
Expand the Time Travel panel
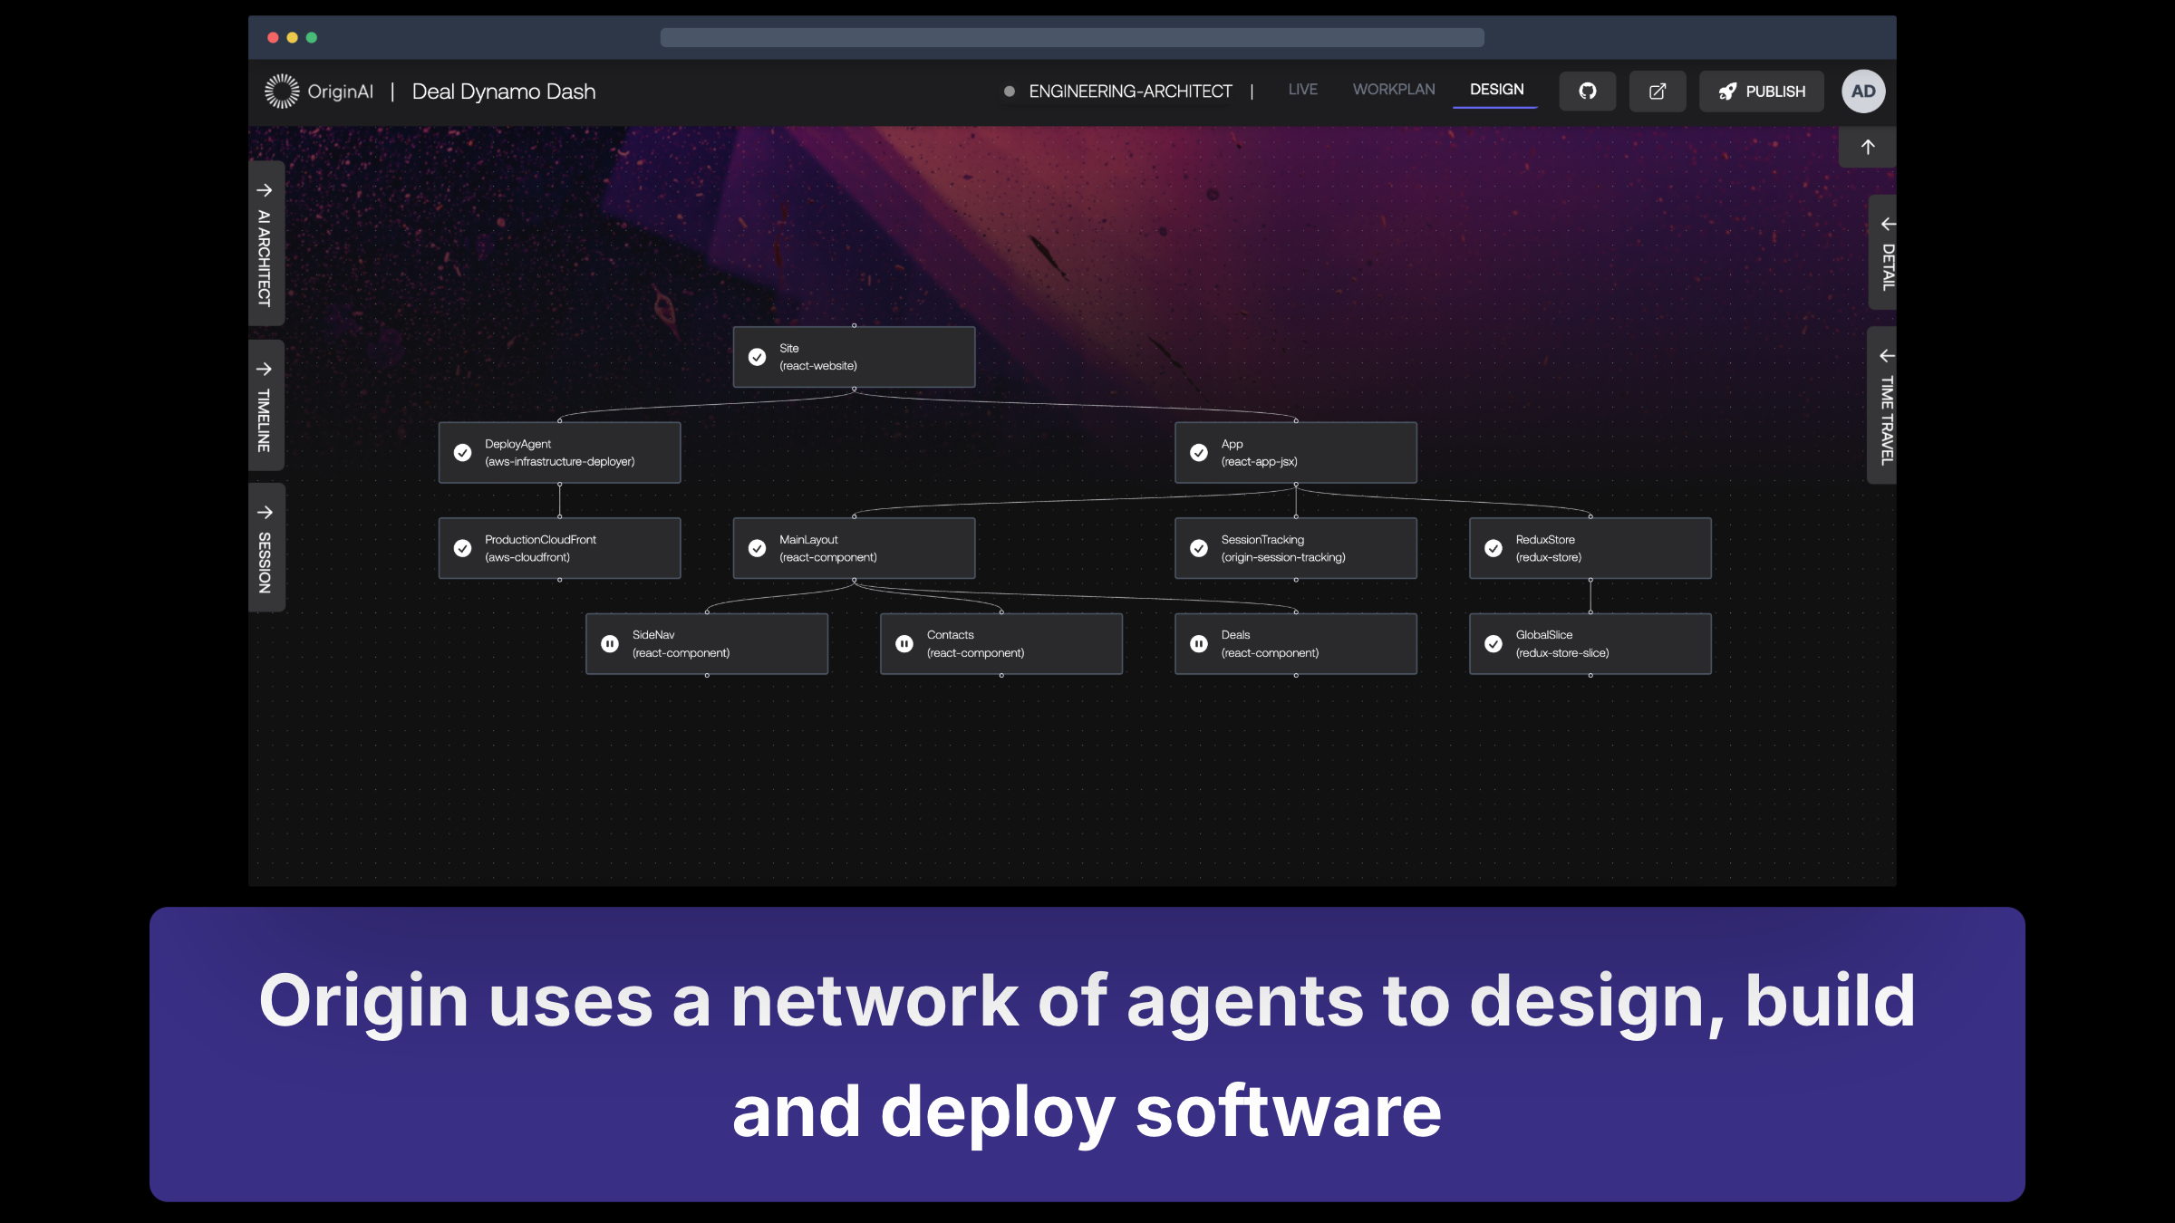click(1883, 406)
